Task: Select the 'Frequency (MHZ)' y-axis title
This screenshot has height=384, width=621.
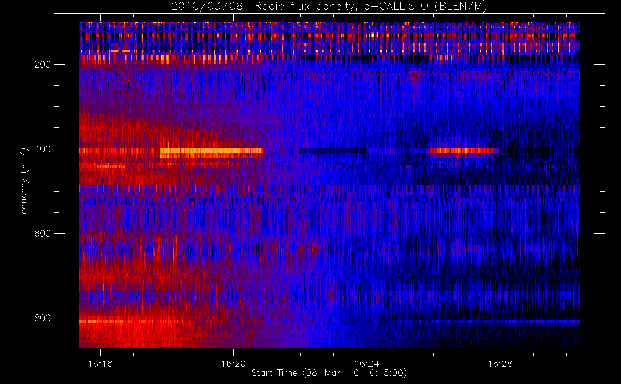Action: point(24,185)
